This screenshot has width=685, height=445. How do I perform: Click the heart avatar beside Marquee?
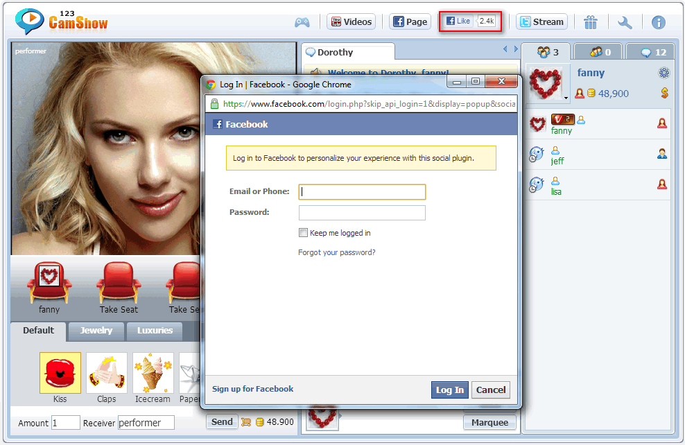click(x=322, y=418)
